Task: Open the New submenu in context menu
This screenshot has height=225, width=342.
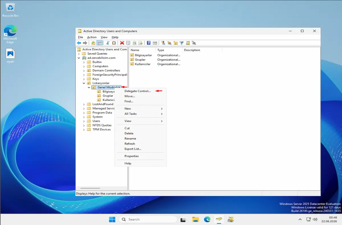Action: tap(140, 109)
